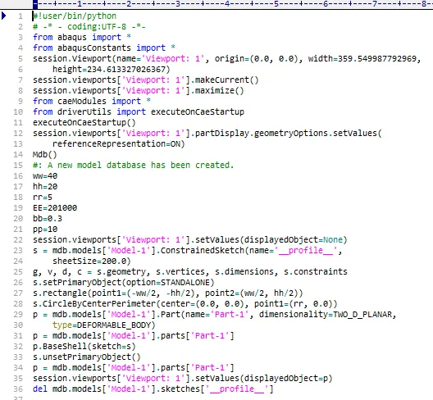Click line number 16 in the gutter

point(18,176)
